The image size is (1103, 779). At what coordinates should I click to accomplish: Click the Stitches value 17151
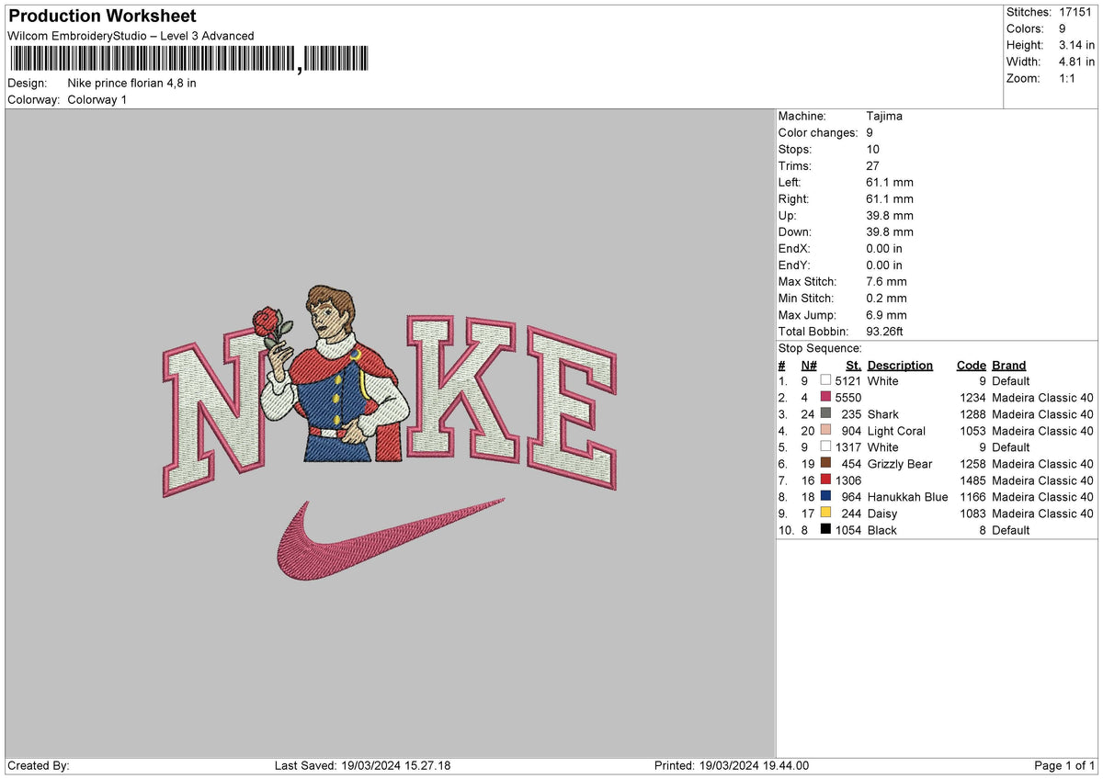tap(1075, 12)
